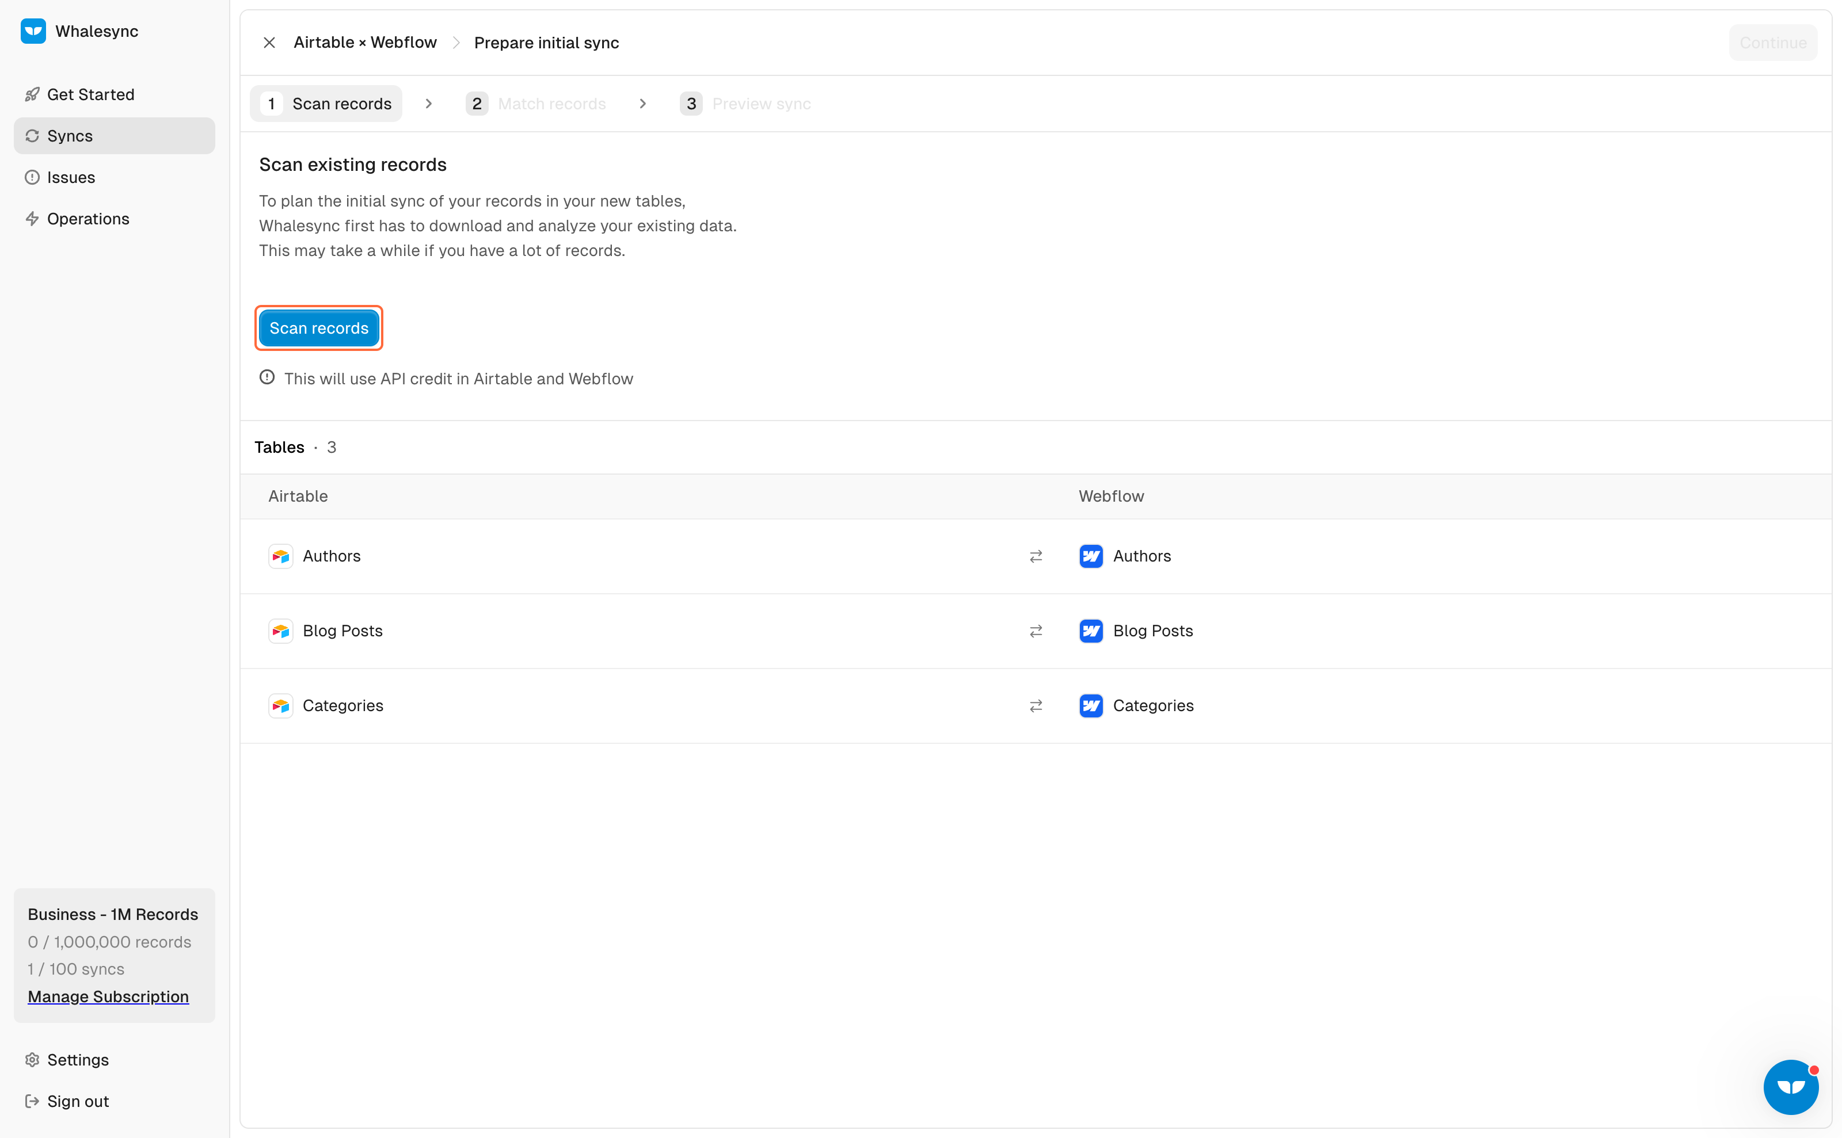Click the refresh icon next to Syncs
1842x1138 pixels.
(x=32, y=135)
